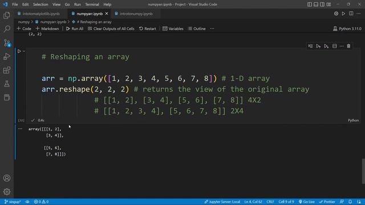Image resolution: width=365 pixels, height=205 pixels.
Task: Select the Python 3.11.0 kernel picker
Action: [347, 28]
